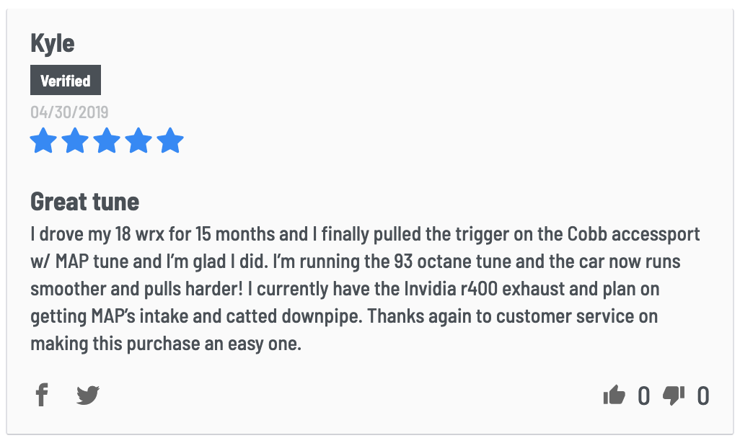Click the third blue rating star

pyautogui.click(x=107, y=140)
